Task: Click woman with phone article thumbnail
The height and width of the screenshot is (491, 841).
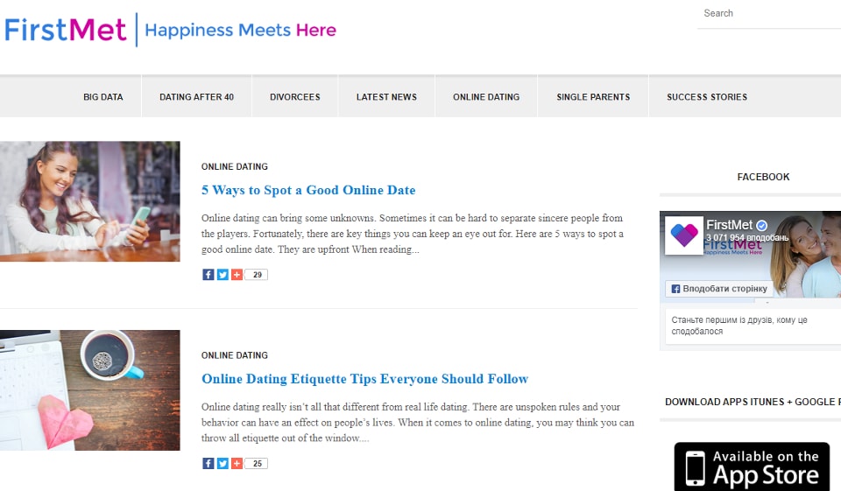Action: coord(90,201)
